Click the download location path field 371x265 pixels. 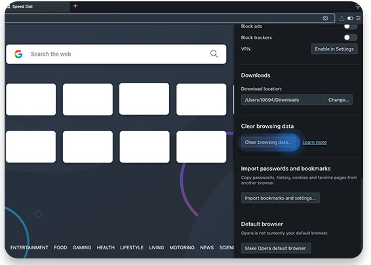pyautogui.click(x=283, y=100)
